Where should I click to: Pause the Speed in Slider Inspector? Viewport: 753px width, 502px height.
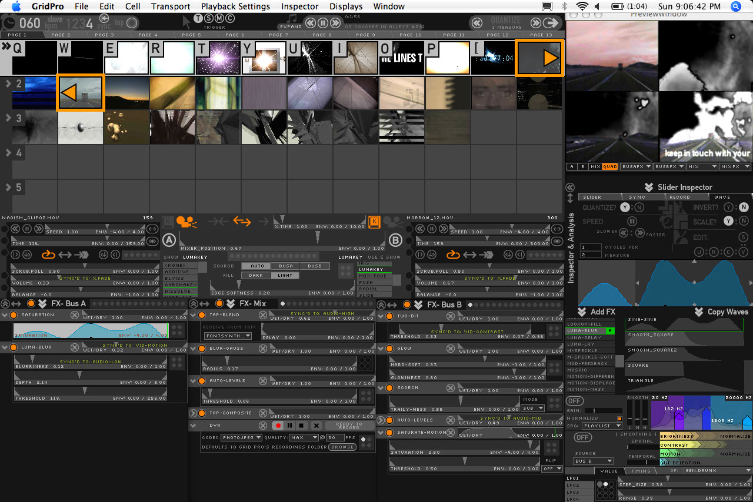tap(632, 222)
